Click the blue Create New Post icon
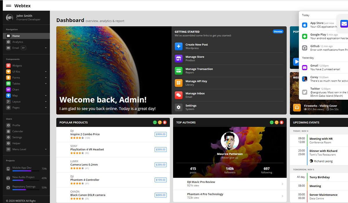348x203 pixels. tap(179, 46)
